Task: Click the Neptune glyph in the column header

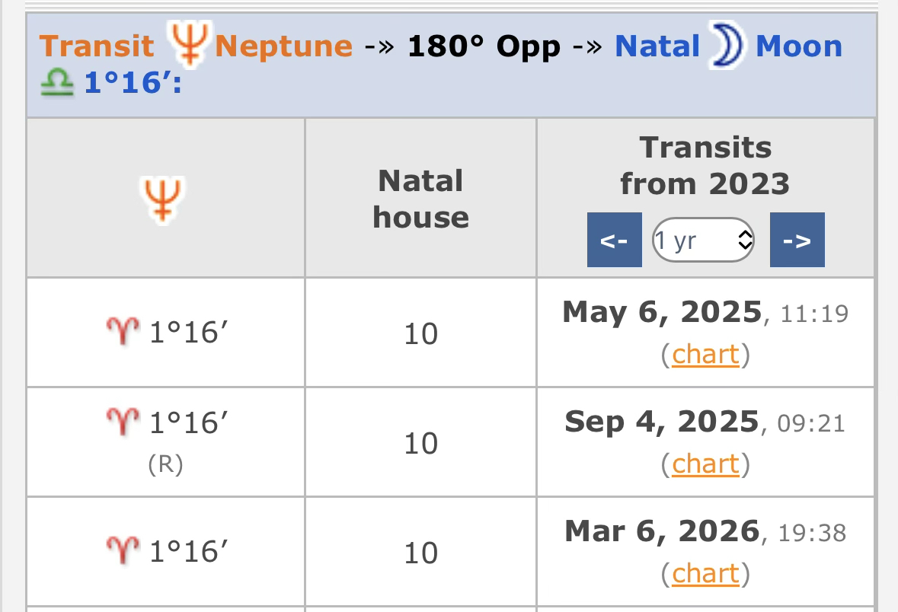Action: coord(161,199)
